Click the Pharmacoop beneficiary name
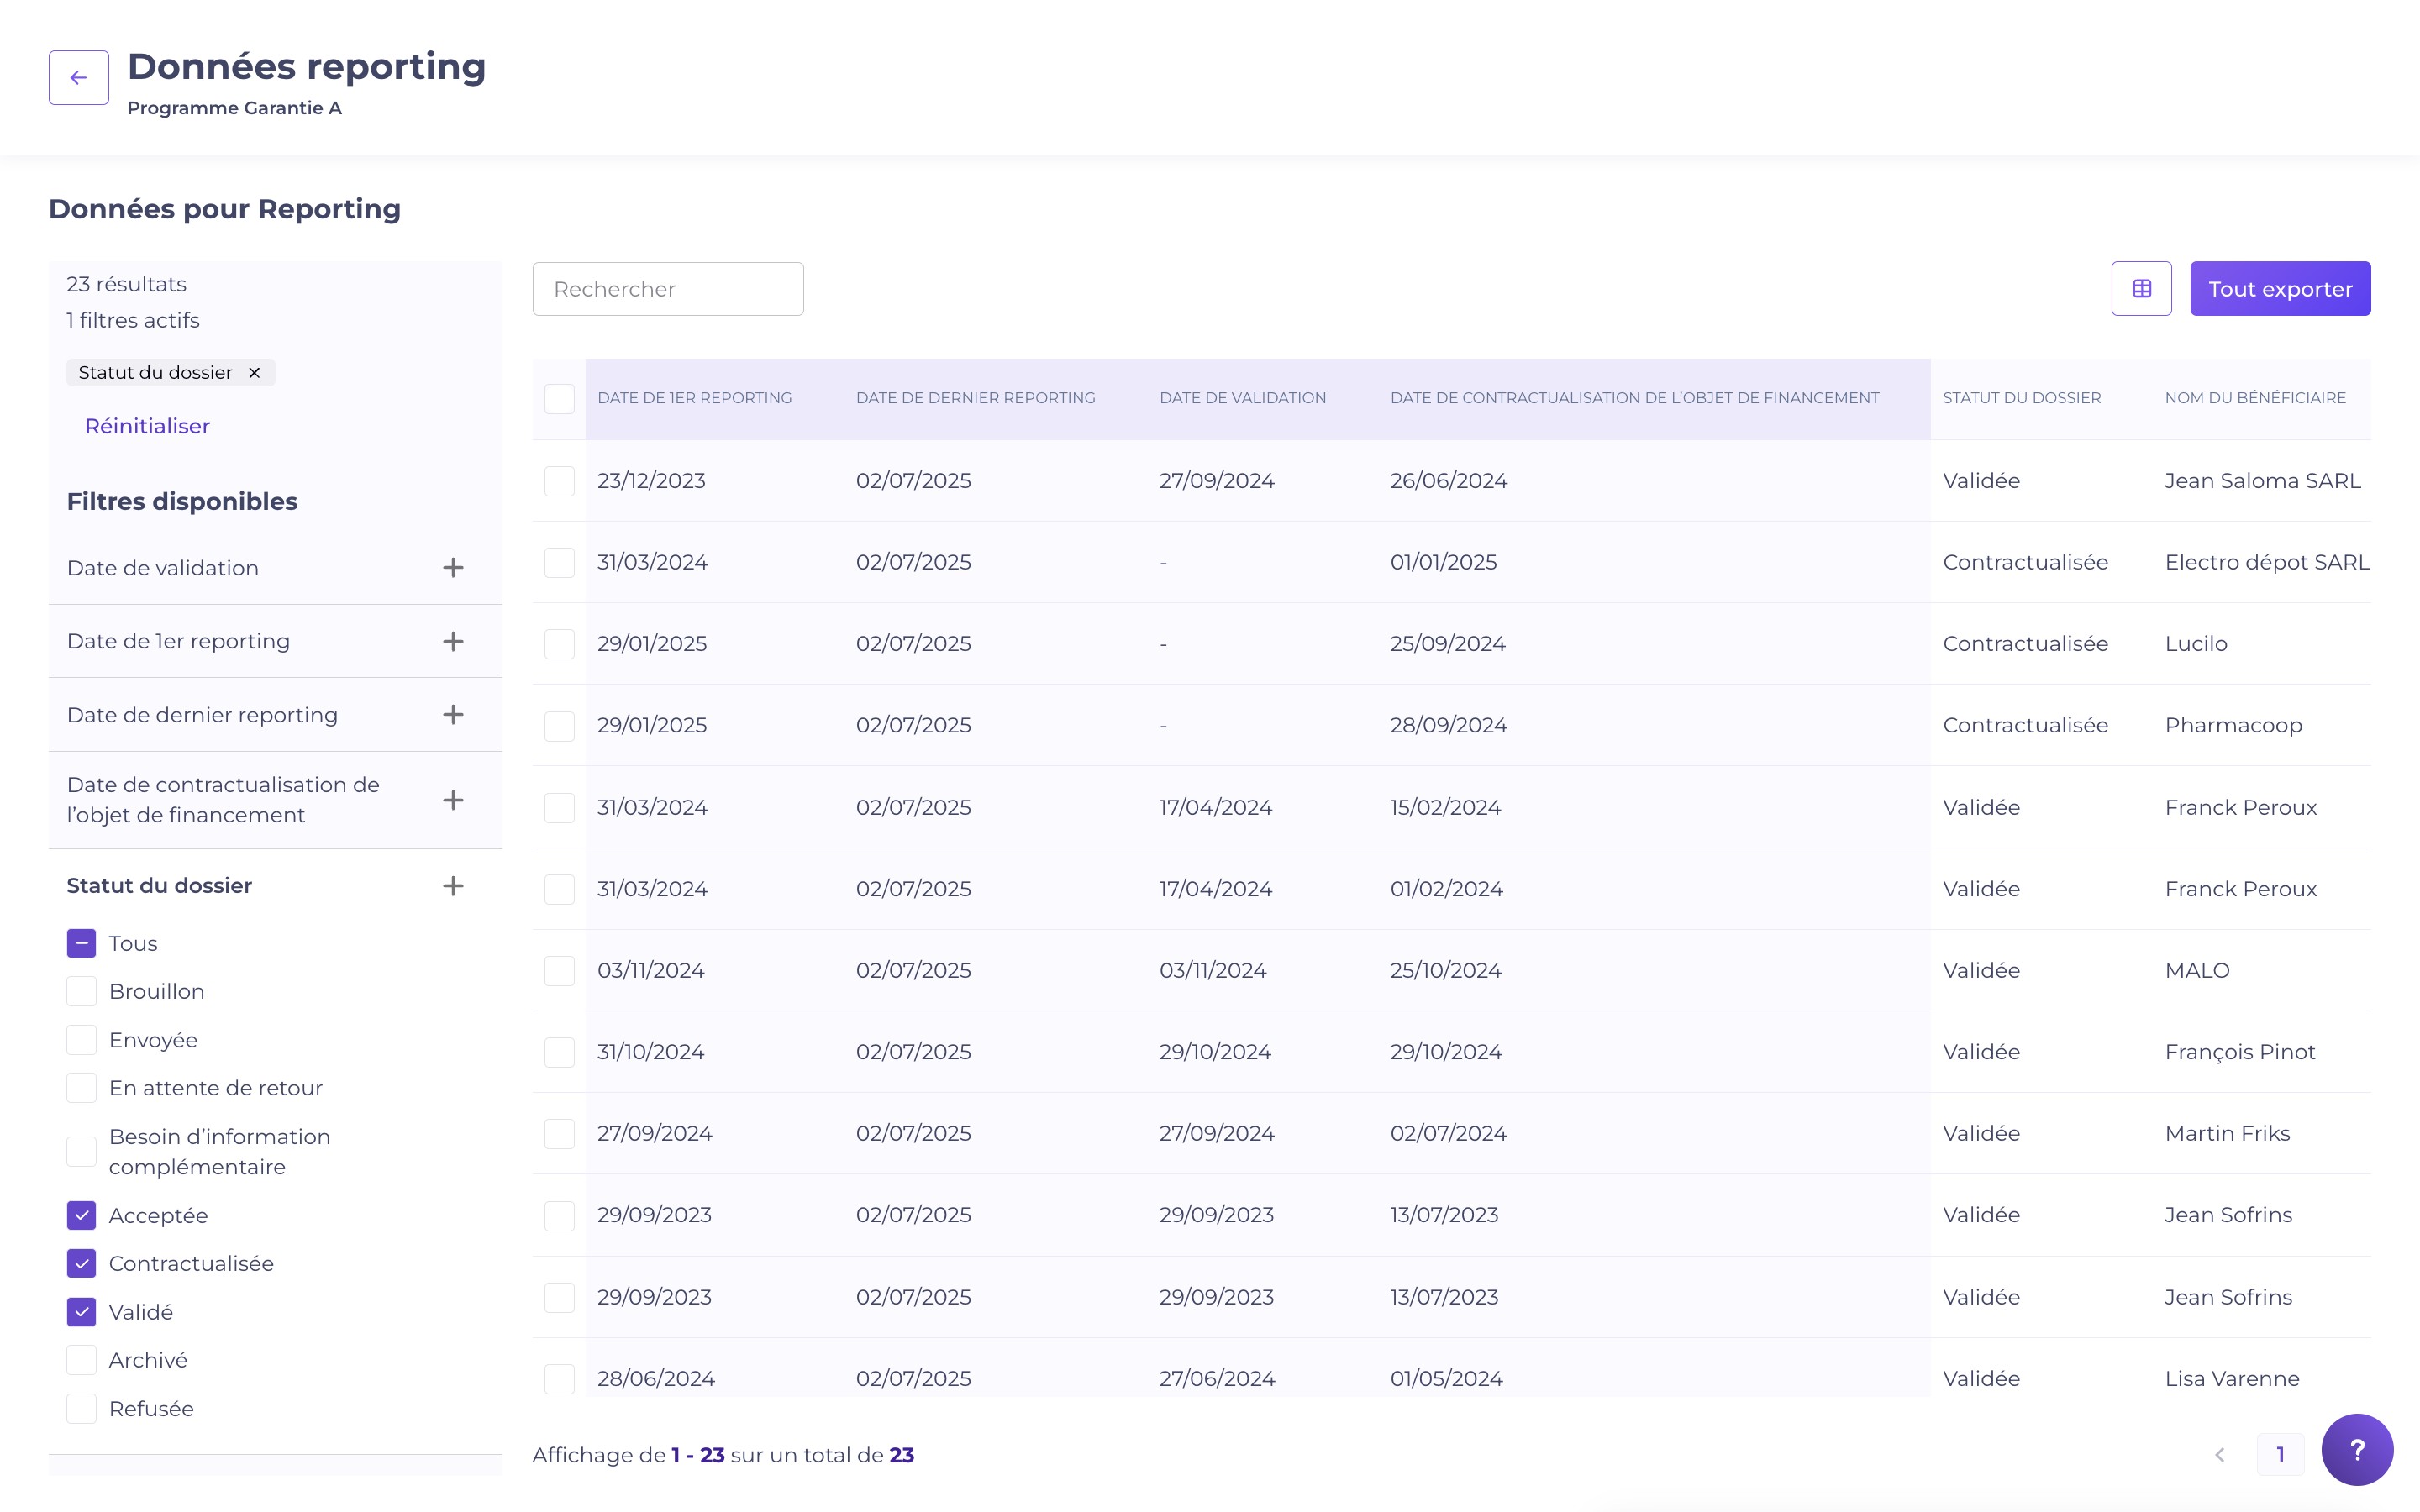The width and height of the screenshot is (2420, 1512). [x=2233, y=725]
